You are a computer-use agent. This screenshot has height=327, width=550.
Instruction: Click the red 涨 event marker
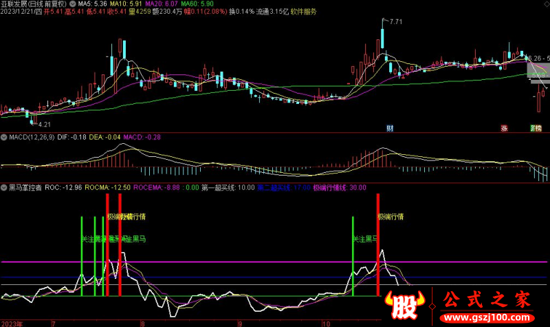[x=504, y=128]
